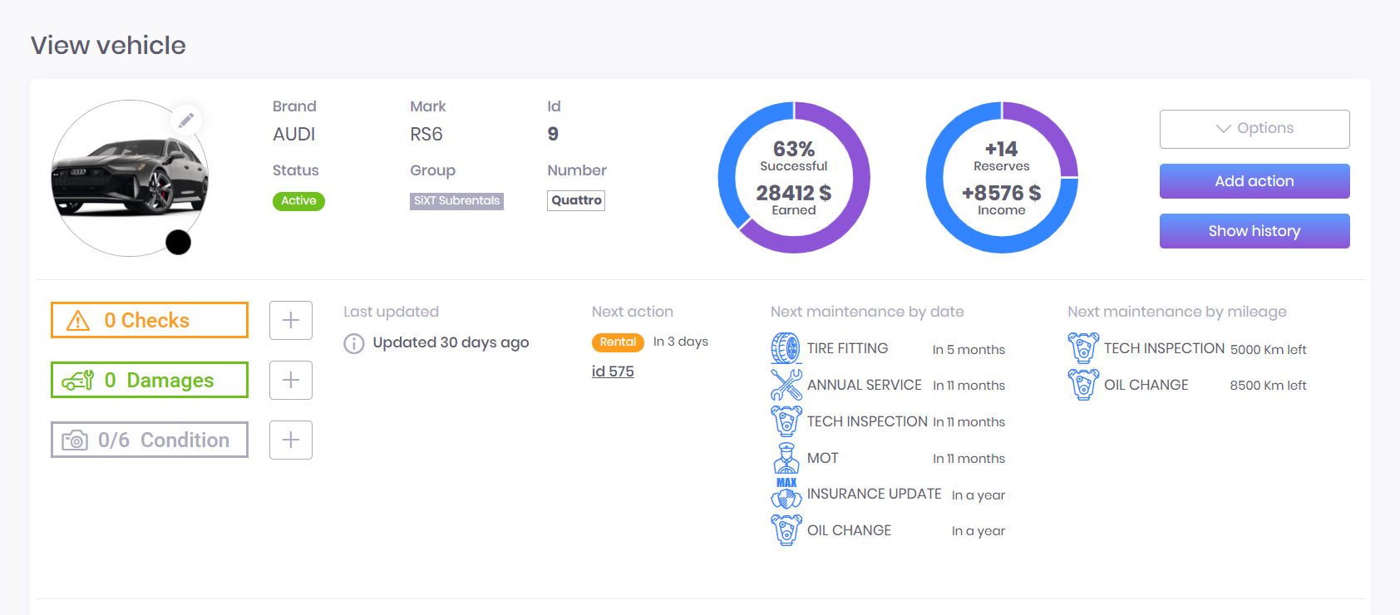Click the oil change icon under mileage maintenance
The height and width of the screenshot is (615, 1400).
[x=1082, y=385]
